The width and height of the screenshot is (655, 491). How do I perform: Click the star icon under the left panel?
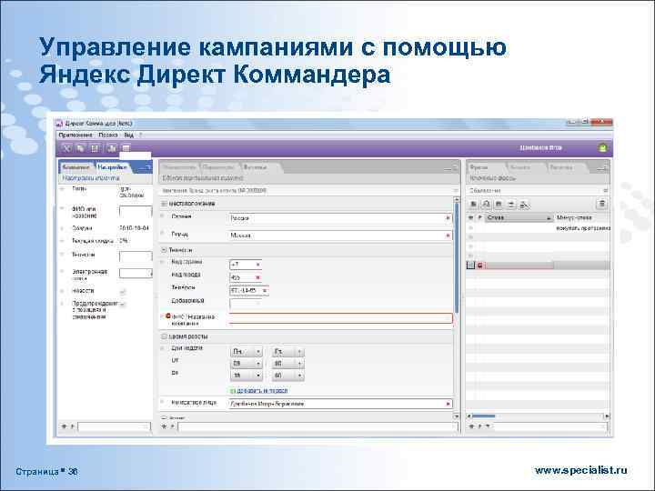coord(64,426)
